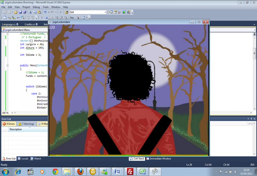Switch to Firefox on the taskbar
Screen dimensions: 257x176
point(80,171)
